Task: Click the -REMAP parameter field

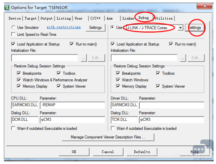Action: (x=72, y=105)
